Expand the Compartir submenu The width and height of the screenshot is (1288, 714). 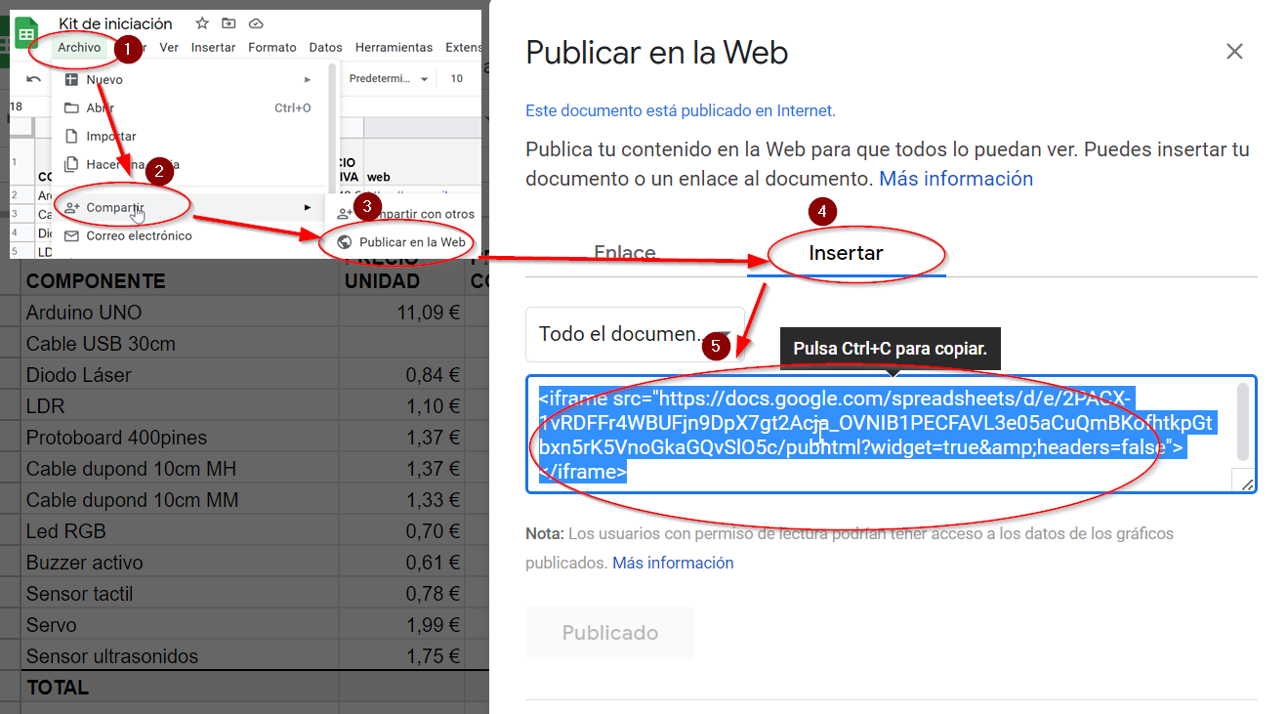189,207
